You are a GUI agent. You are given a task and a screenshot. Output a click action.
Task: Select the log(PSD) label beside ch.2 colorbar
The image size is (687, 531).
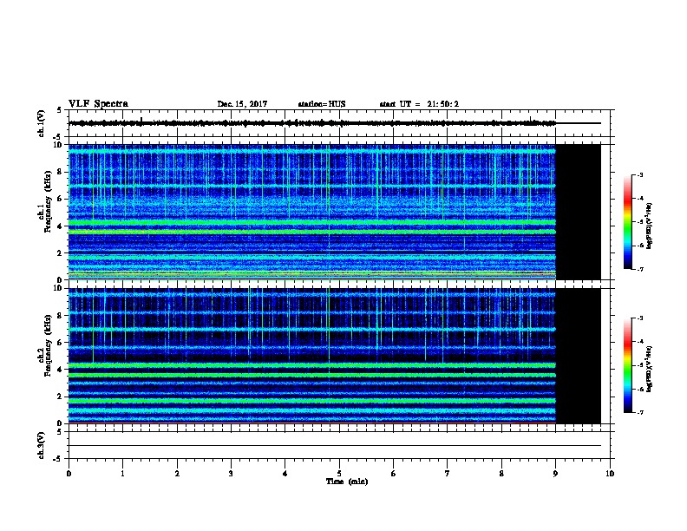(x=649, y=369)
